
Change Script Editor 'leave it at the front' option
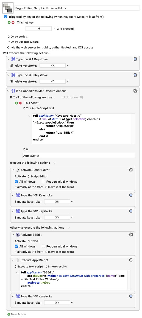pyautogui.click(x=60, y=187)
